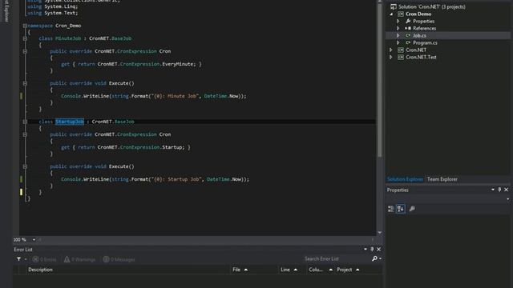513x288 pixels.
Task: Sort Error List by Column header
Action: [x=321, y=270]
